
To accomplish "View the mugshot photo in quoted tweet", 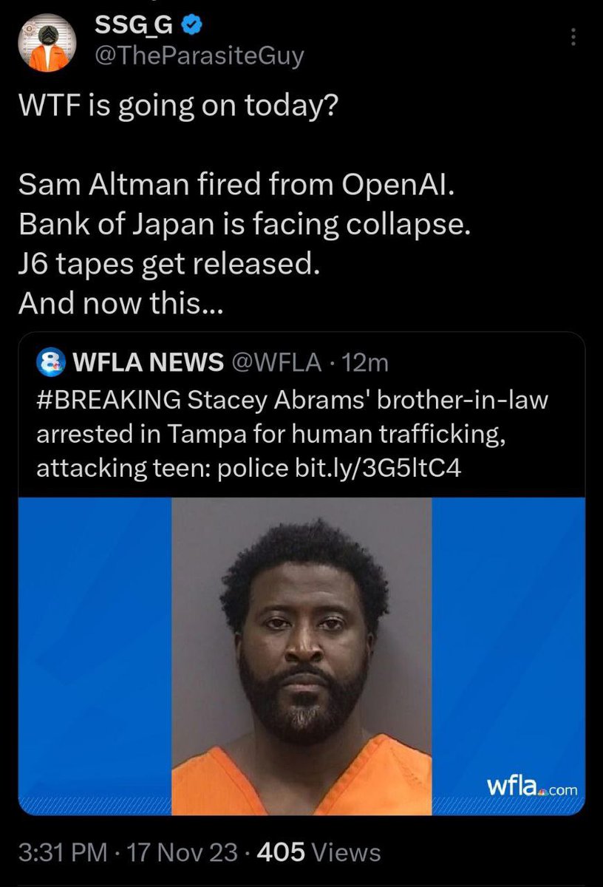I will click(x=301, y=656).
